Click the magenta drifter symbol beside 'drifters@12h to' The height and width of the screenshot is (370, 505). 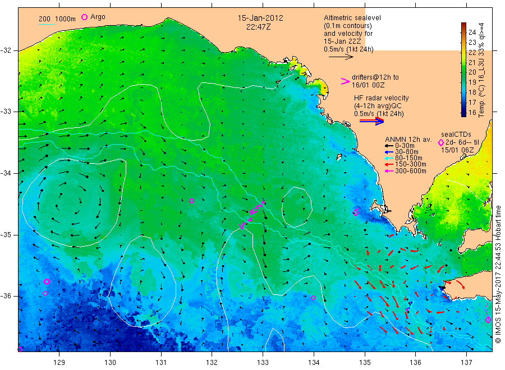point(345,81)
